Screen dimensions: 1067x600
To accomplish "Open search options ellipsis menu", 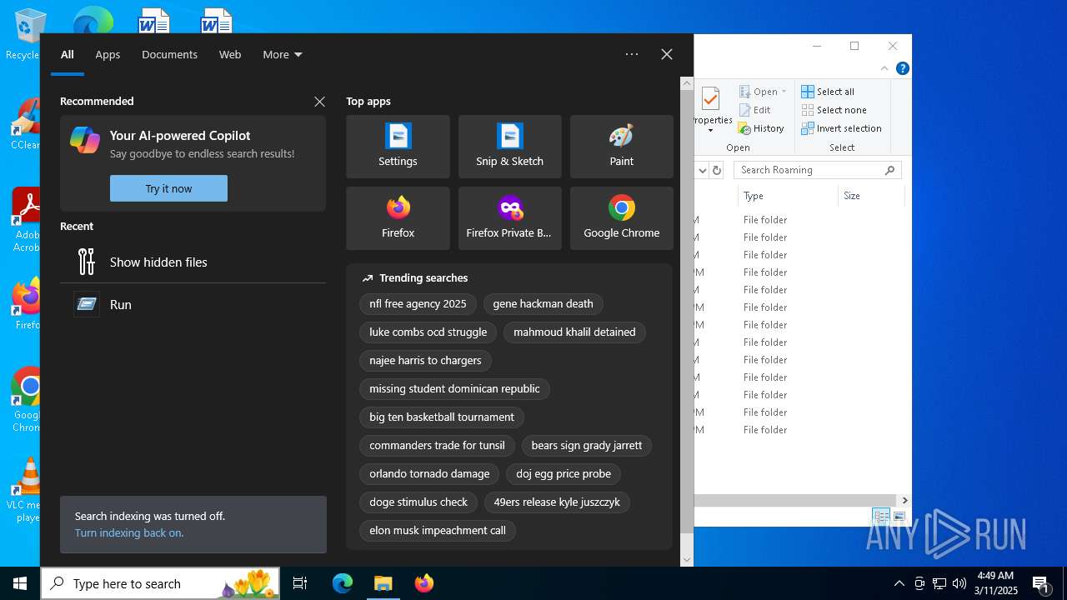I will (x=632, y=54).
